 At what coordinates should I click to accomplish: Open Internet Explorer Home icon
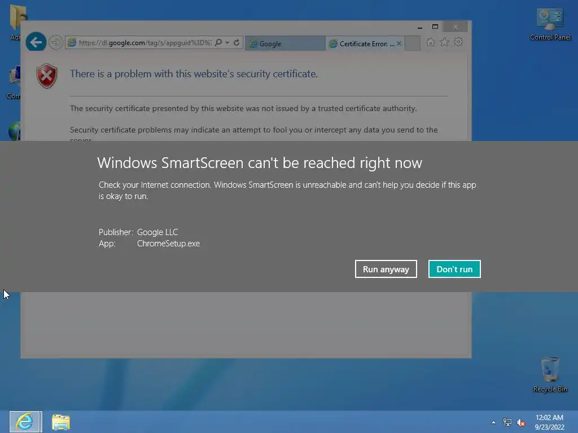pyautogui.click(x=430, y=42)
